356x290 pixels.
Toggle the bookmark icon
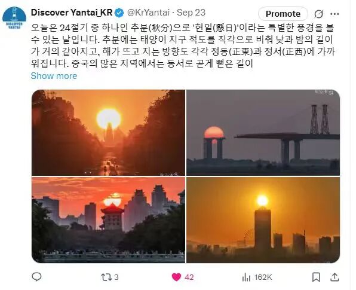pos(316,277)
